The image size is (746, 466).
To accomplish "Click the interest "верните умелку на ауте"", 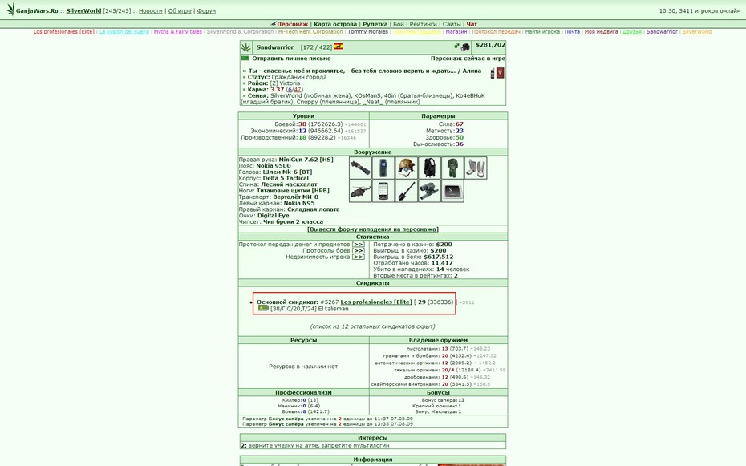I will coord(284,446).
